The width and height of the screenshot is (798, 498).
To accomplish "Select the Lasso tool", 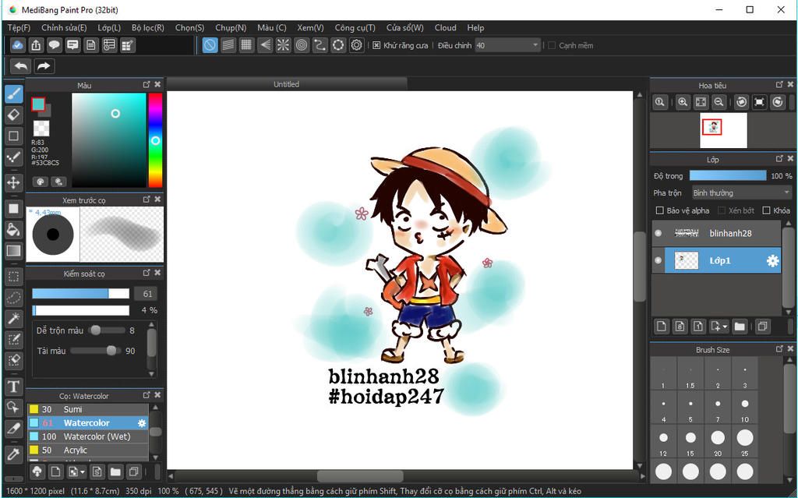I will [x=14, y=298].
